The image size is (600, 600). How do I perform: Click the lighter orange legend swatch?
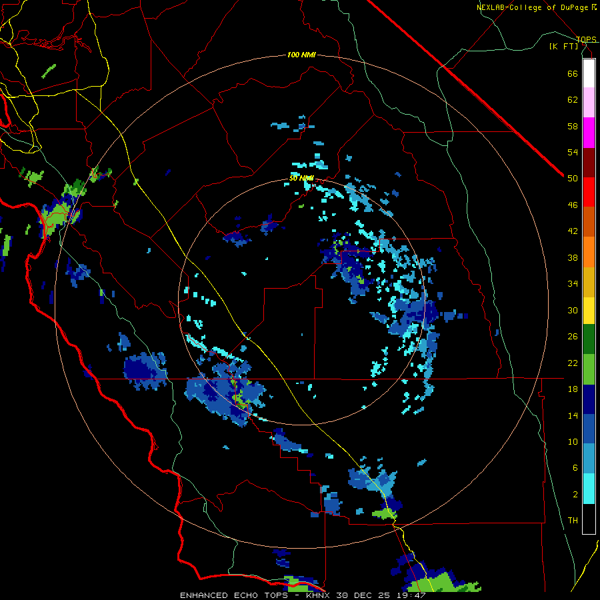click(589, 252)
